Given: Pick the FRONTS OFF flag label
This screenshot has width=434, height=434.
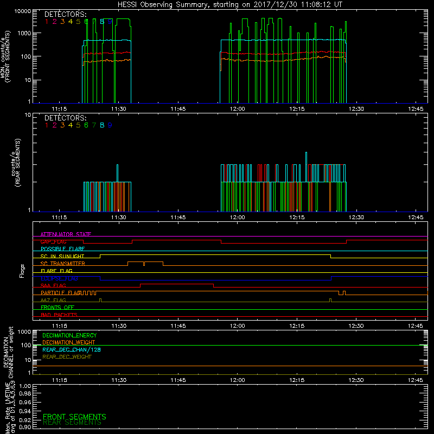Looking at the screenshot, I should point(58,307).
